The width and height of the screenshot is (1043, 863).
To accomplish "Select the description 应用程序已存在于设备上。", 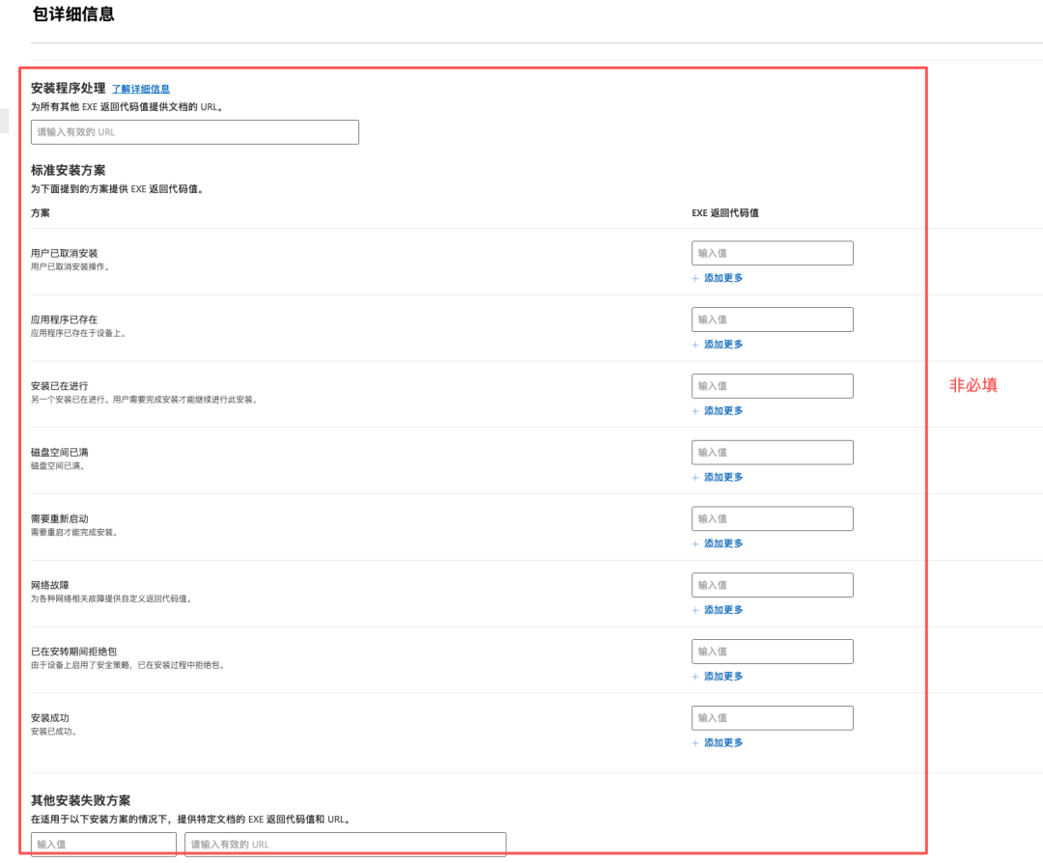I will (78, 333).
